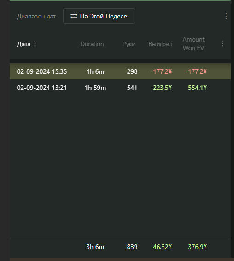Image resolution: width=234 pixels, height=261 pixels.
Task: Open the panel three-dot menu beside date range
Action: pos(226,16)
